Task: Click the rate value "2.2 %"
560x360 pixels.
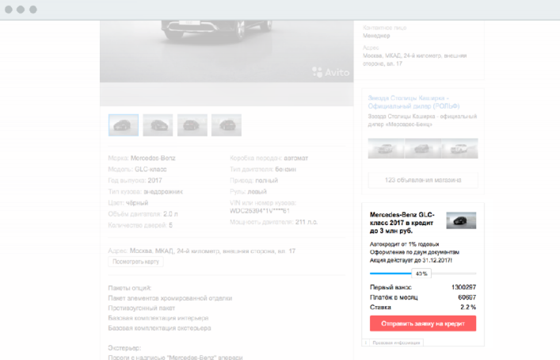Action: tap(468, 307)
